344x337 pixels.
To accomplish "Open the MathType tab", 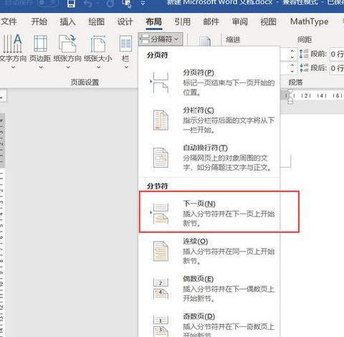I will point(310,22).
